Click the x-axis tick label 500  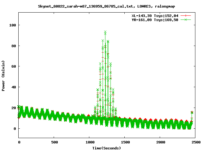(55, 142)
